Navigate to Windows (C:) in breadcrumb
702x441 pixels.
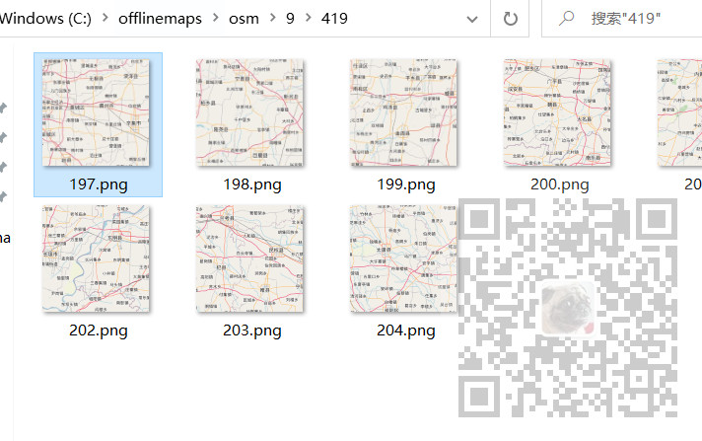pyautogui.click(x=45, y=19)
